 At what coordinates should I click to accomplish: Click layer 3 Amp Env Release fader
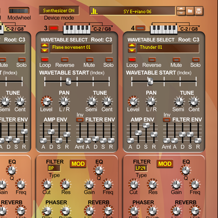coord(67,134)
